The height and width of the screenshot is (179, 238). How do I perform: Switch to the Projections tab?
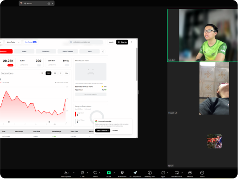tap(46, 51)
